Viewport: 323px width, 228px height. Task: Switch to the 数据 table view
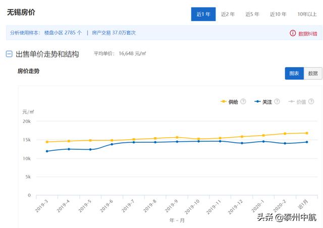313,73
